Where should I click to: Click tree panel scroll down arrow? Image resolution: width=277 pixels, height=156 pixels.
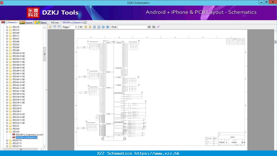pyautogui.click(x=45, y=146)
